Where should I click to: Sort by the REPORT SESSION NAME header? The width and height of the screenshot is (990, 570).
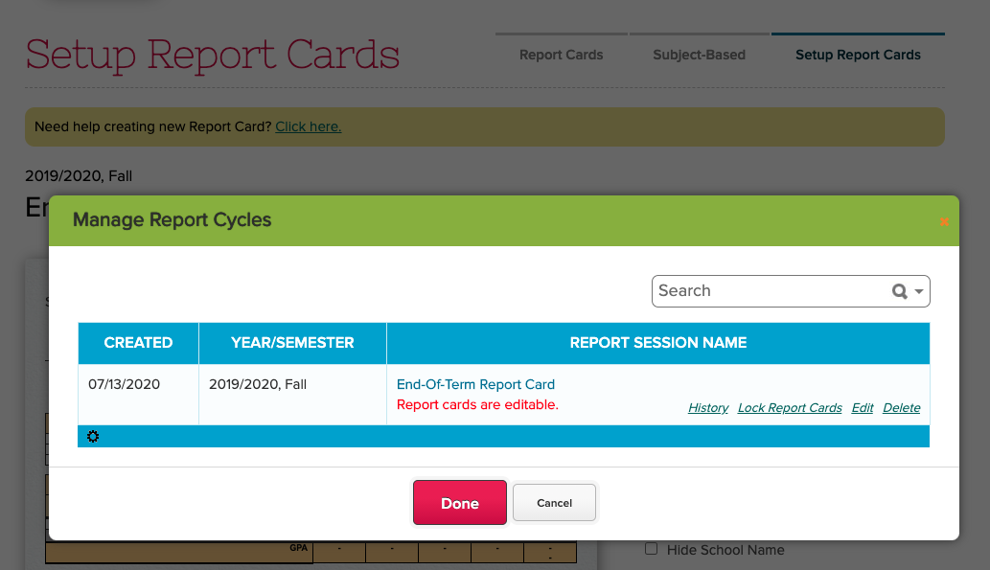657,343
